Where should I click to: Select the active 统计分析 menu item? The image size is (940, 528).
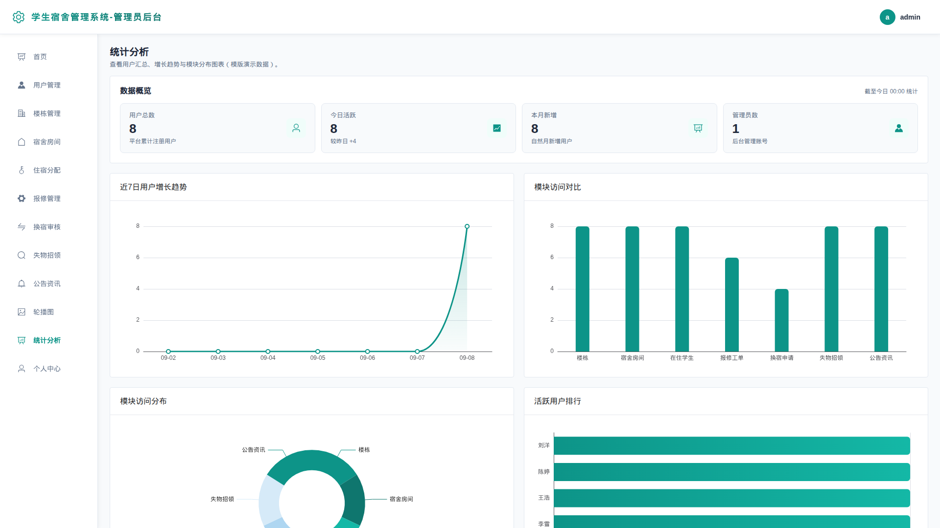tap(49, 340)
